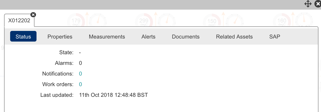Click the State value dash

[80, 52]
